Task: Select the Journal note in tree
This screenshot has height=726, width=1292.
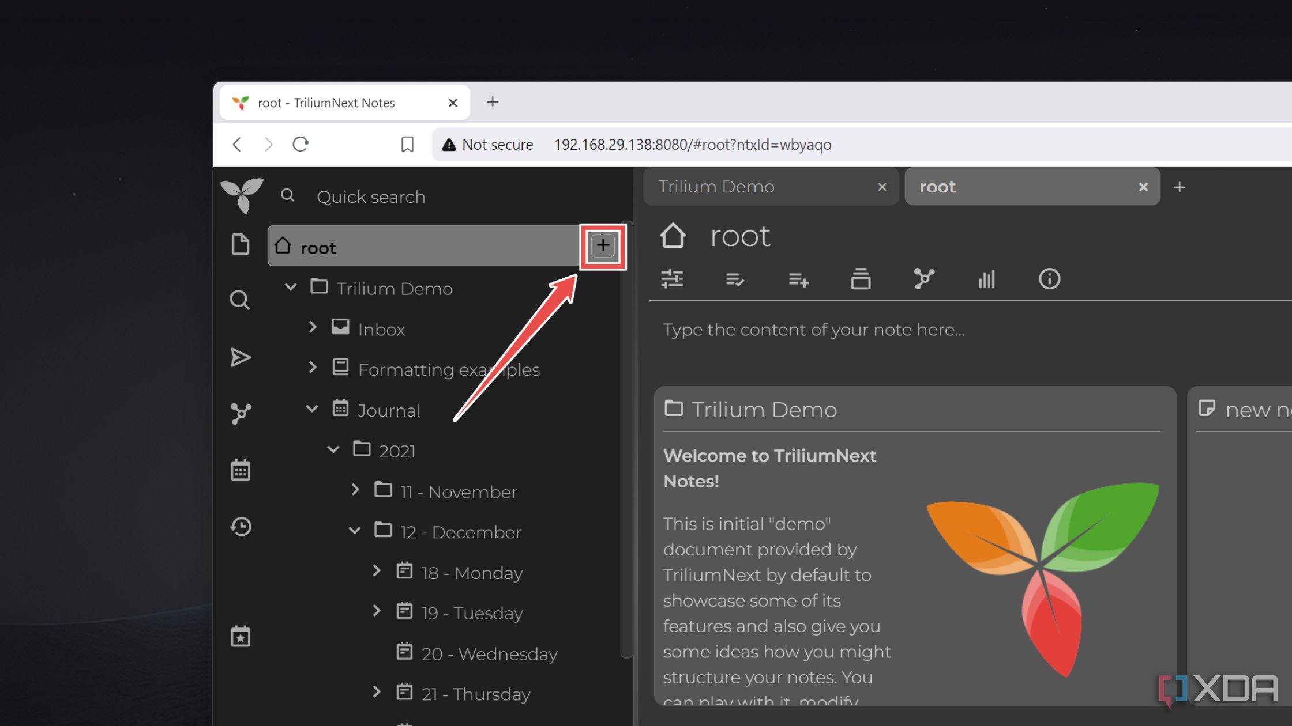Action: point(389,410)
